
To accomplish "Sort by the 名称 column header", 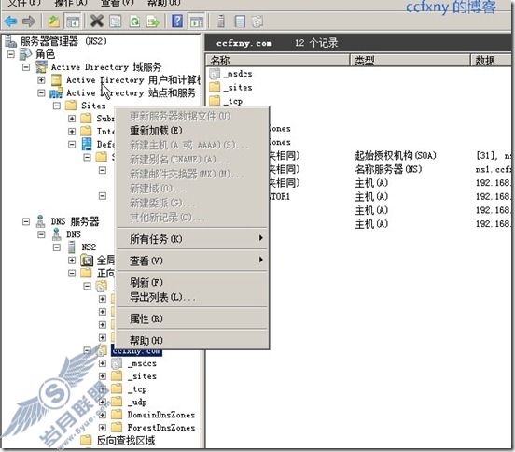I will [278, 61].
